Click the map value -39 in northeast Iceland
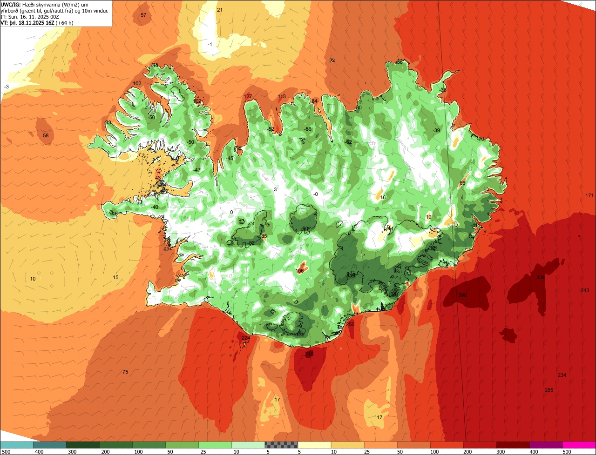This screenshot has width=596, height=455. pos(436,130)
